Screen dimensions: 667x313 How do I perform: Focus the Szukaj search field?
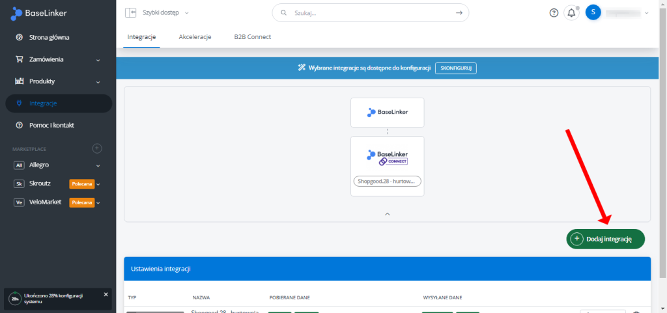pyautogui.click(x=370, y=13)
